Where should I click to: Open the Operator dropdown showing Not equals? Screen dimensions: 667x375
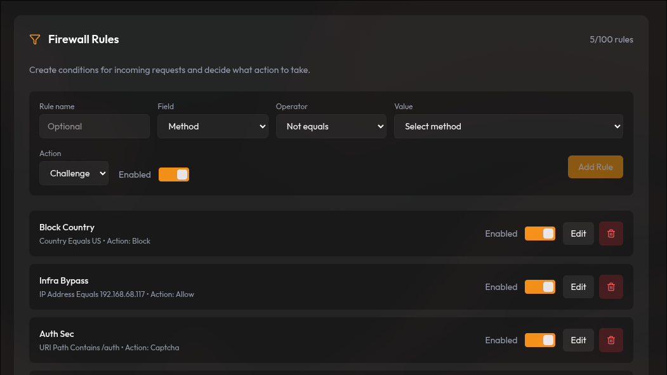(331, 126)
